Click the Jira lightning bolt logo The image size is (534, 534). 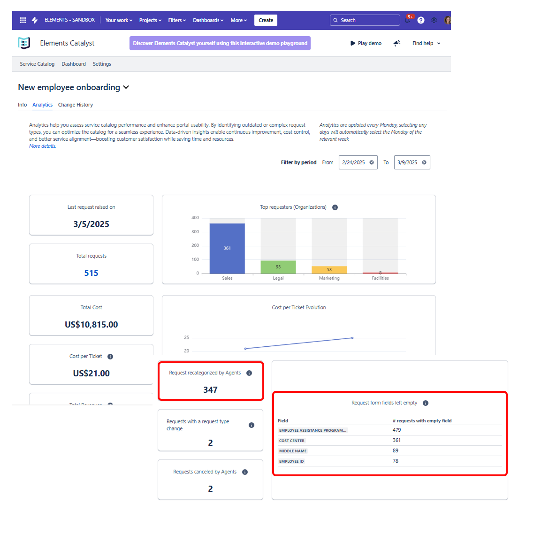pos(35,20)
